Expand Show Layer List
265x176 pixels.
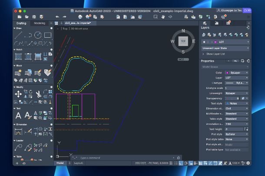tap(214, 54)
